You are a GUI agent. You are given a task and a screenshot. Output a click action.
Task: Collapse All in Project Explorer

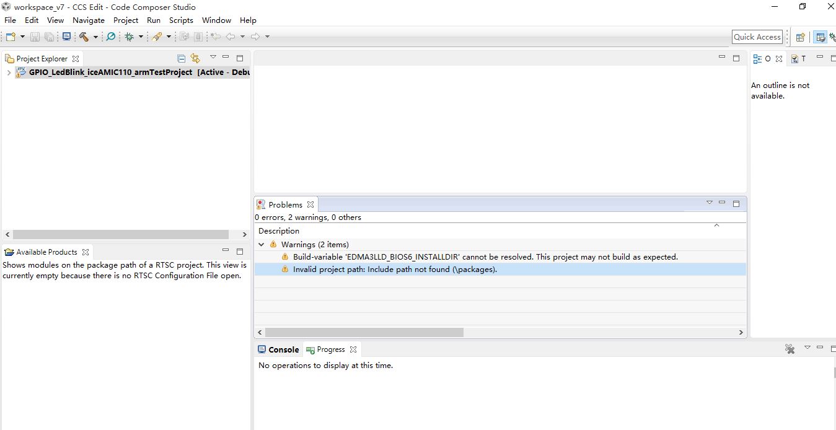[181, 58]
